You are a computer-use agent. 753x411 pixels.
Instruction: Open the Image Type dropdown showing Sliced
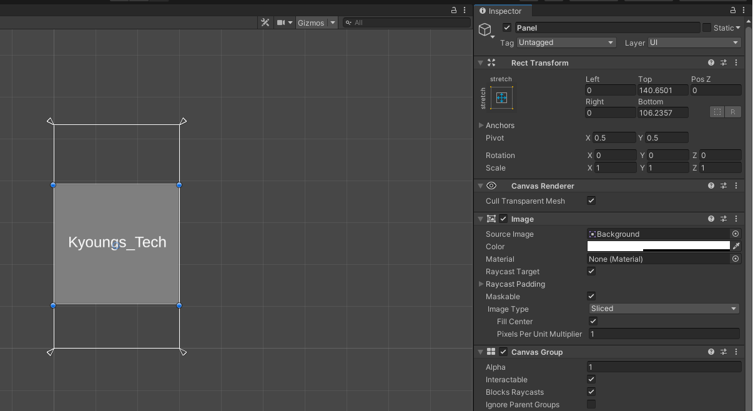coord(663,309)
